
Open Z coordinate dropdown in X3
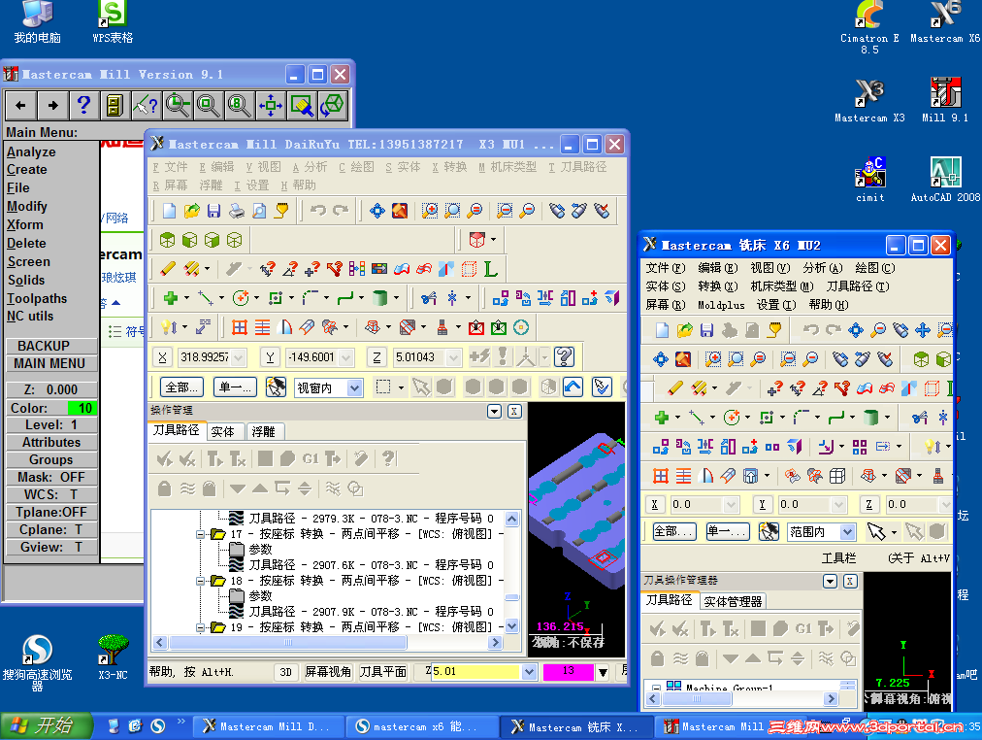(x=454, y=357)
